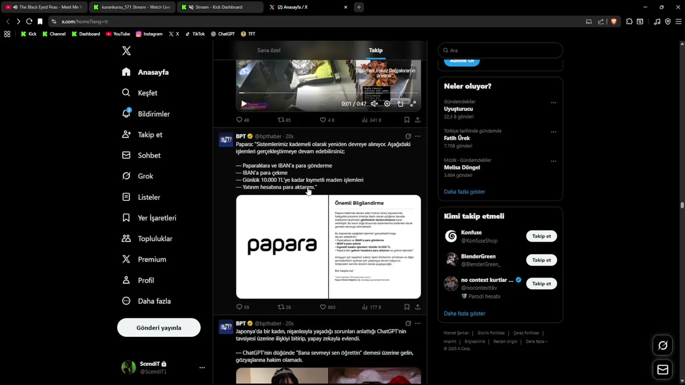Bookmark the video post
This screenshot has width=685, height=385.
(x=407, y=120)
